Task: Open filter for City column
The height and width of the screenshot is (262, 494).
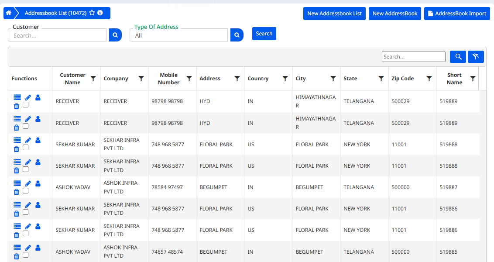Action: (x=333, y=79)
